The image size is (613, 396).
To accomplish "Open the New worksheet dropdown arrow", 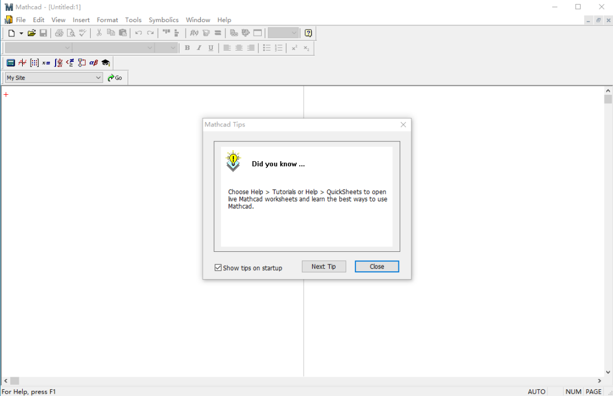I will (x=21, y=33).
